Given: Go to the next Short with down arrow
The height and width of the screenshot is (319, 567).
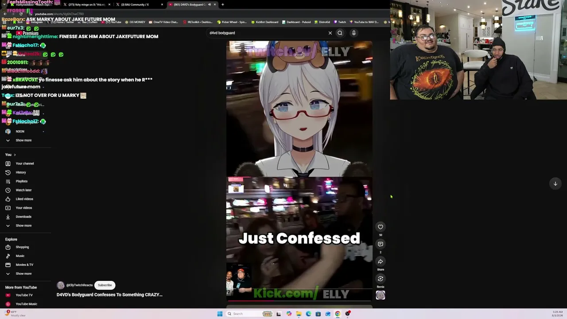Looking at the screenshot, I should point(555,183).
